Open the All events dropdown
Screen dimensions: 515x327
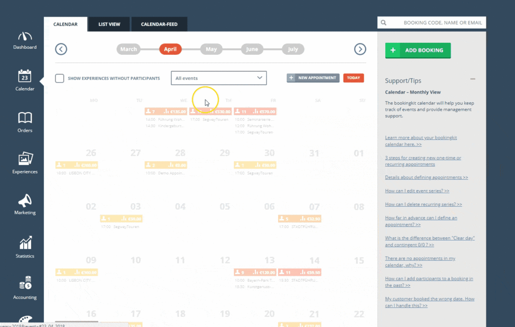point(219,78)
